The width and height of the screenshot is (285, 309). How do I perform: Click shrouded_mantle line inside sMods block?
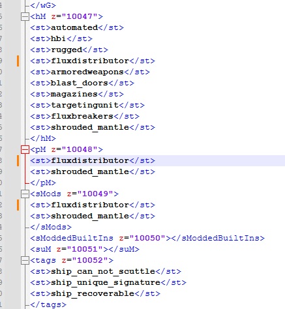pos(93,216)
